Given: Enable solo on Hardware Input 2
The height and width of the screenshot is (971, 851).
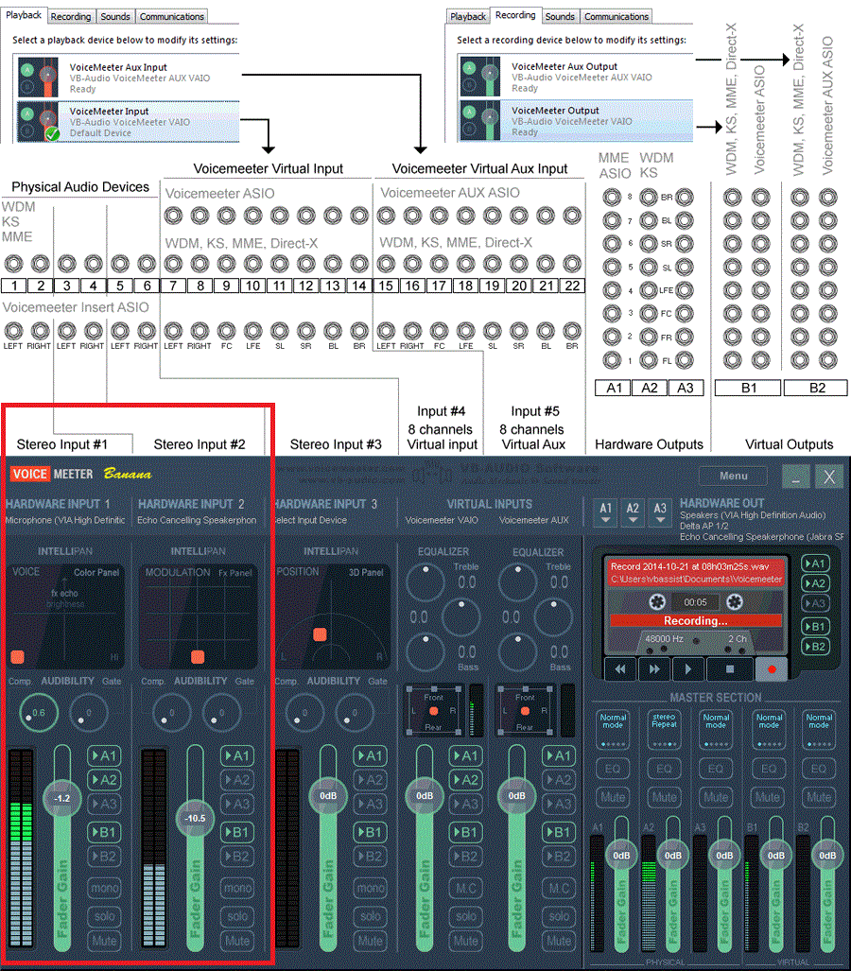Looking at the screenshot, I should click(x=237, y=916).
